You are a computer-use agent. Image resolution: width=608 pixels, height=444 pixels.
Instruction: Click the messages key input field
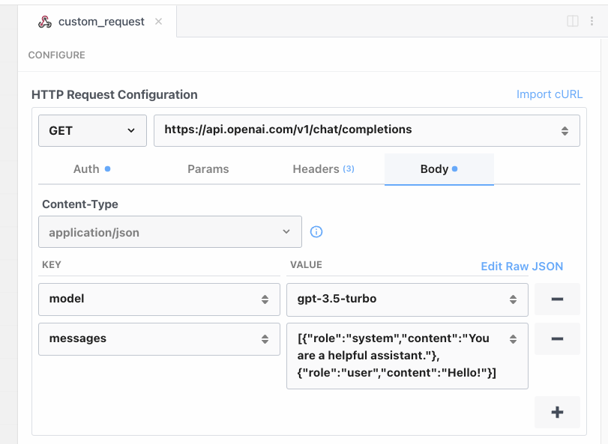[x=159, y=339]
